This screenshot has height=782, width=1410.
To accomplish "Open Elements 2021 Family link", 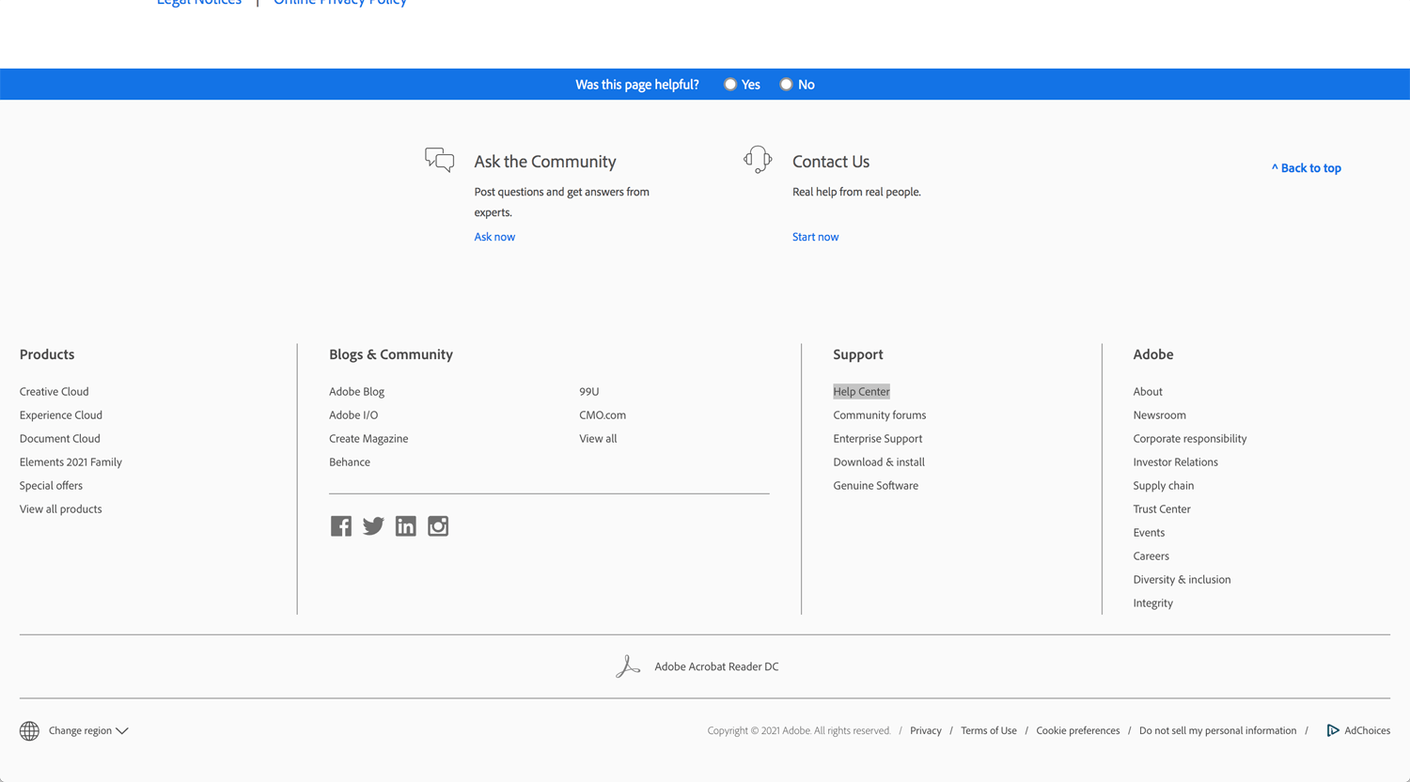I will click(x=70, y=462).
